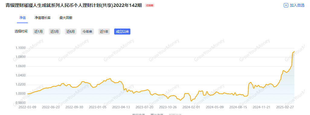Click the 选择时间 label
The height and width of the screenshot is (115, 310).
(x=21, y=32)
